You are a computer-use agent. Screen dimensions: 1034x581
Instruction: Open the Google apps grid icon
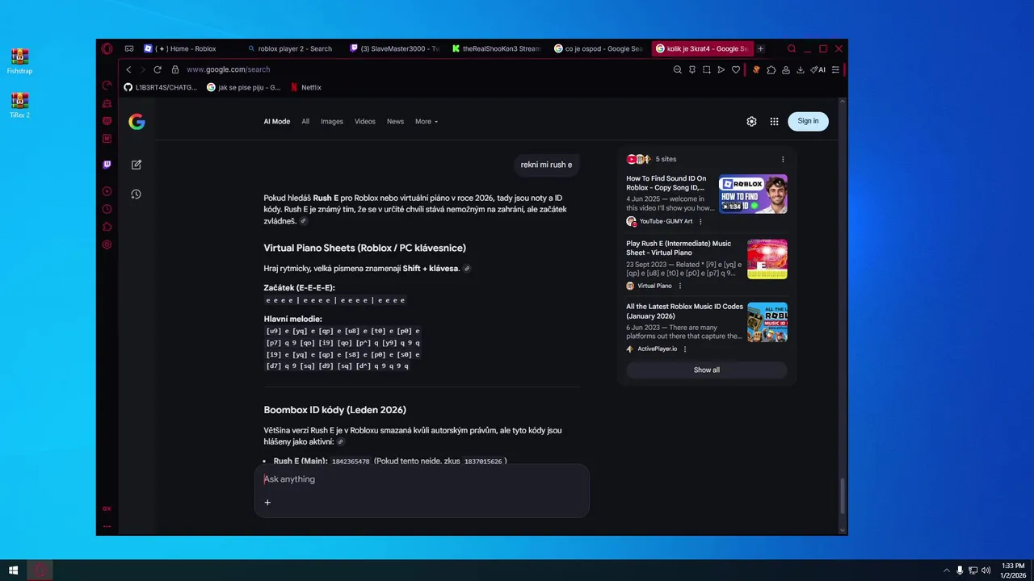pos(774,121)
